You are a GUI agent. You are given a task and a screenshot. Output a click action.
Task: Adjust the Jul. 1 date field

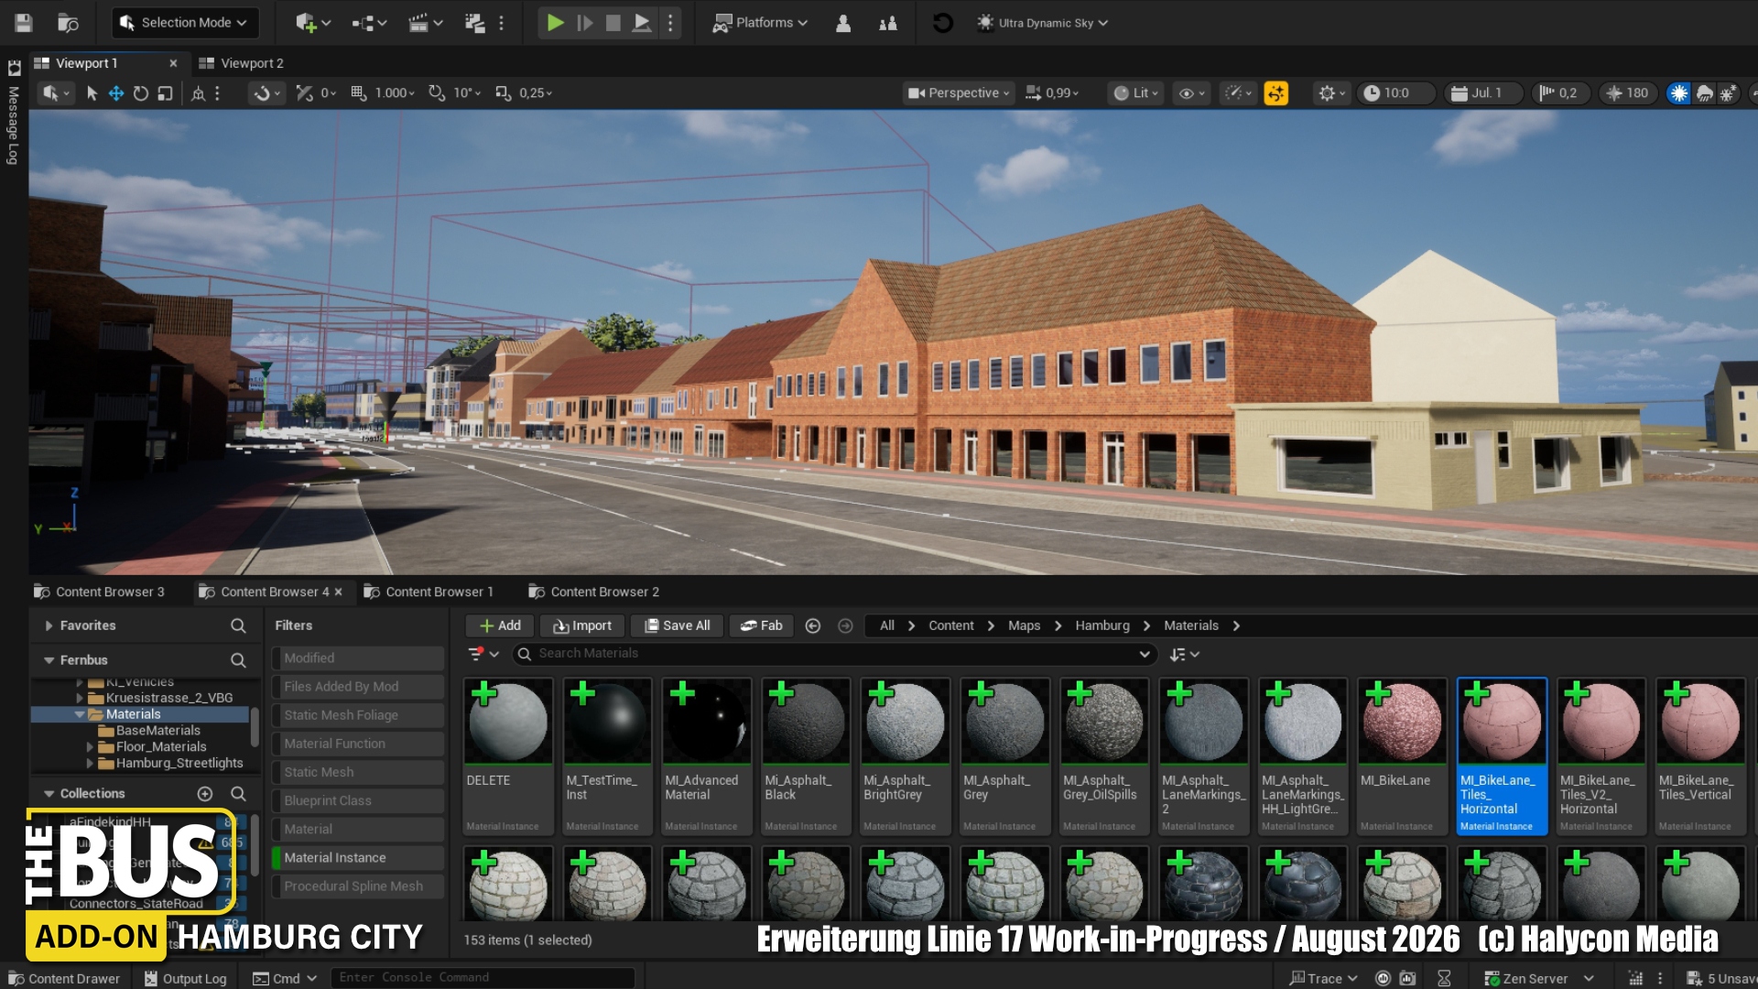tap(1484, 92)
